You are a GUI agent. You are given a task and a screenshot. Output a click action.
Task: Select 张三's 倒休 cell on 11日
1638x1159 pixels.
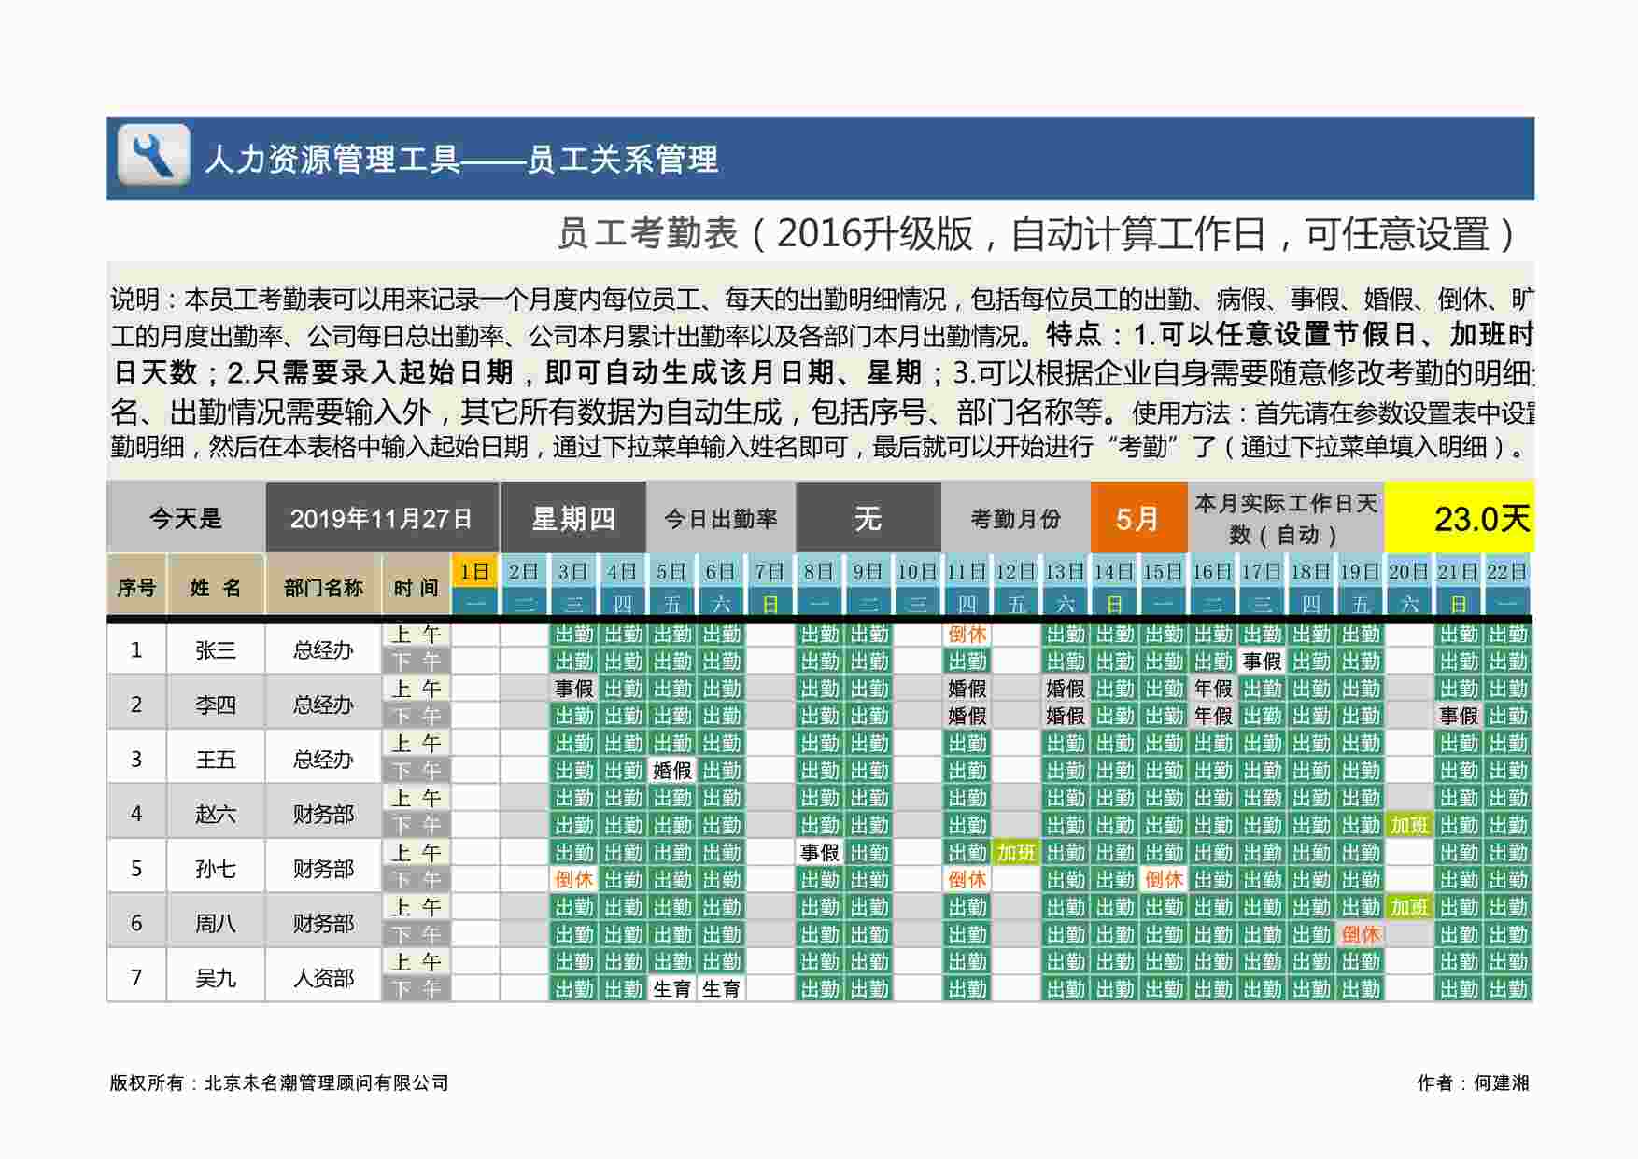(967, 635)
